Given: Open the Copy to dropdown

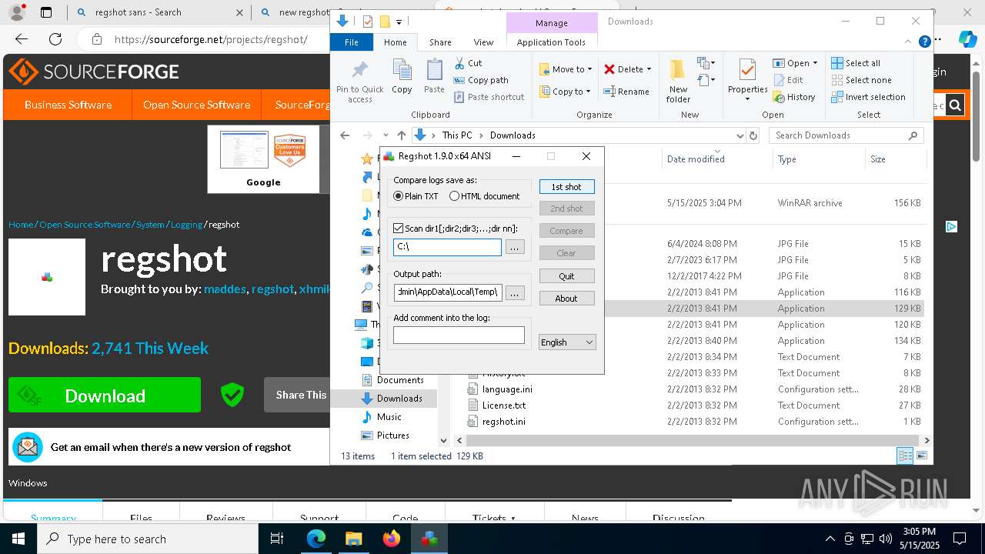Looking at the screenshot, I should point(565,92).
